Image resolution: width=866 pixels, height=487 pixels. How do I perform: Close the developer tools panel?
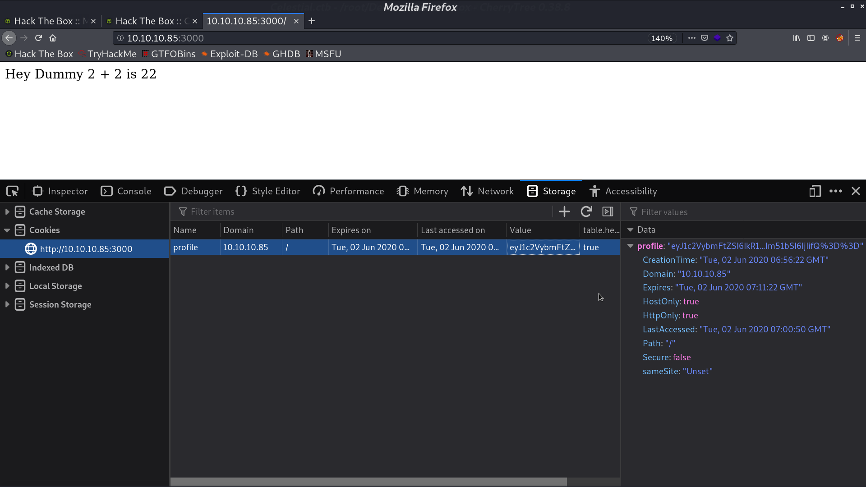pos(856,191)
